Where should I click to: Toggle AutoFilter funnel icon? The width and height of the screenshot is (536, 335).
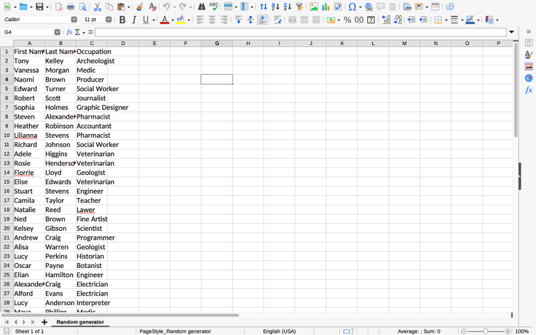(x=299, y=6)
